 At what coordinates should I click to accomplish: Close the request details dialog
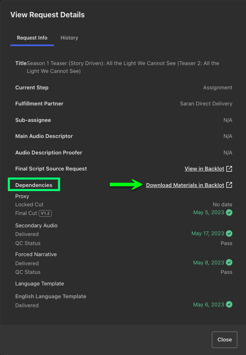225,340
